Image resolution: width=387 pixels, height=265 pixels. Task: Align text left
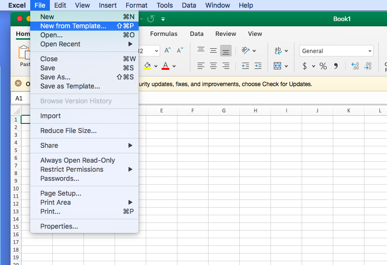click(201, 66)
